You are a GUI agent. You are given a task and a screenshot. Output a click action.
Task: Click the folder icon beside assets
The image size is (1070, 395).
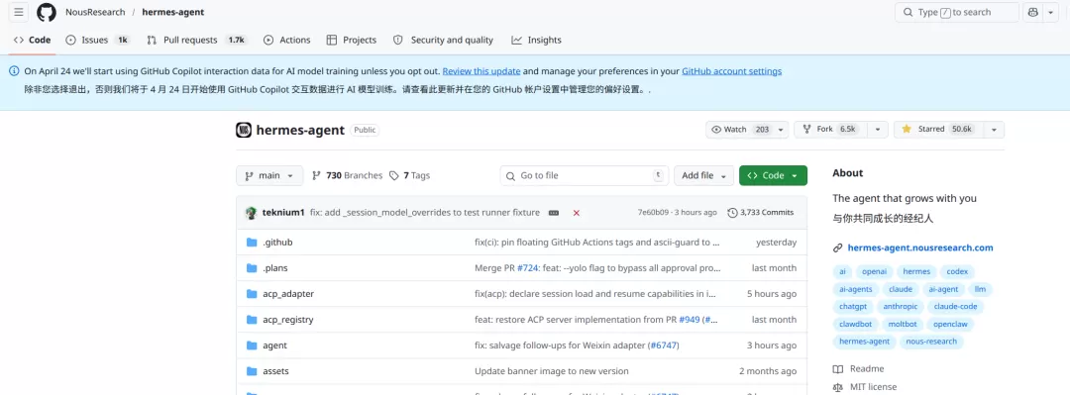(251, 372)
